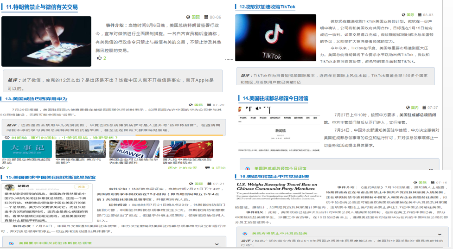The width and height of the screenshot is (453, 249).
Task: Open the link text 美政府将禁止中共党员赴美 in the panel
Action: [280, 233]
